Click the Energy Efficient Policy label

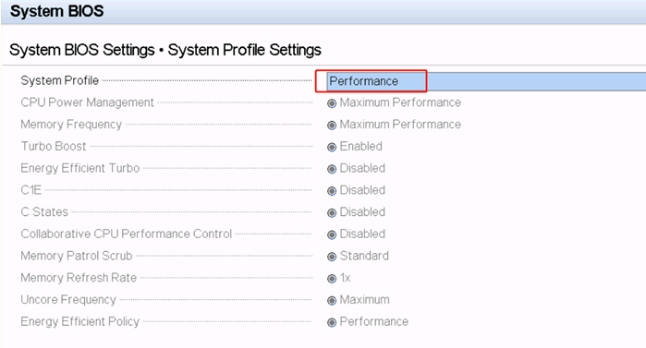(80, 321)
